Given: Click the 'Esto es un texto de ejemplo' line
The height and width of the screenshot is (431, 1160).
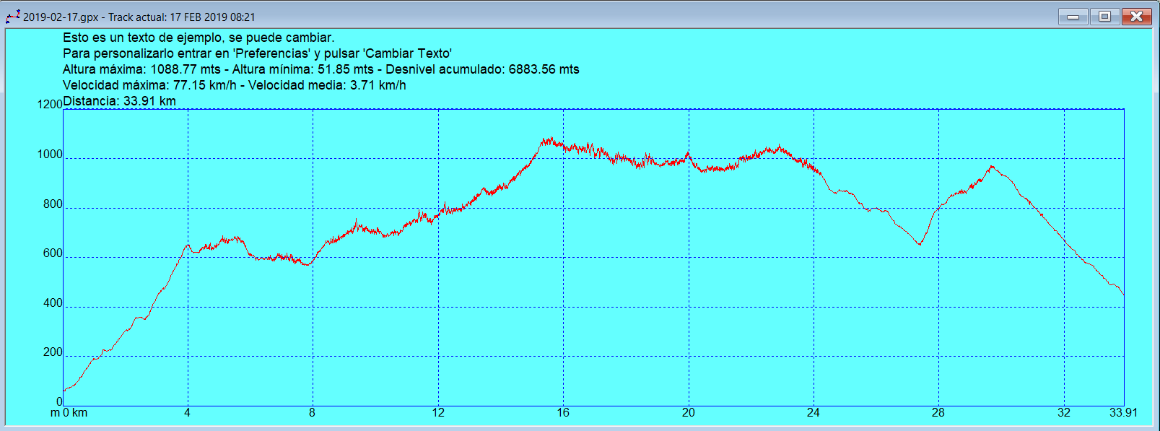Looking at the screenshot, I should coord(199,38).
